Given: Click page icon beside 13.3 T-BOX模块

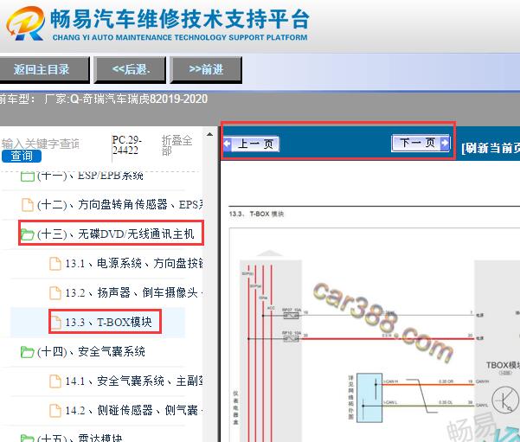Looking at the screenshot, I should 55,323.
